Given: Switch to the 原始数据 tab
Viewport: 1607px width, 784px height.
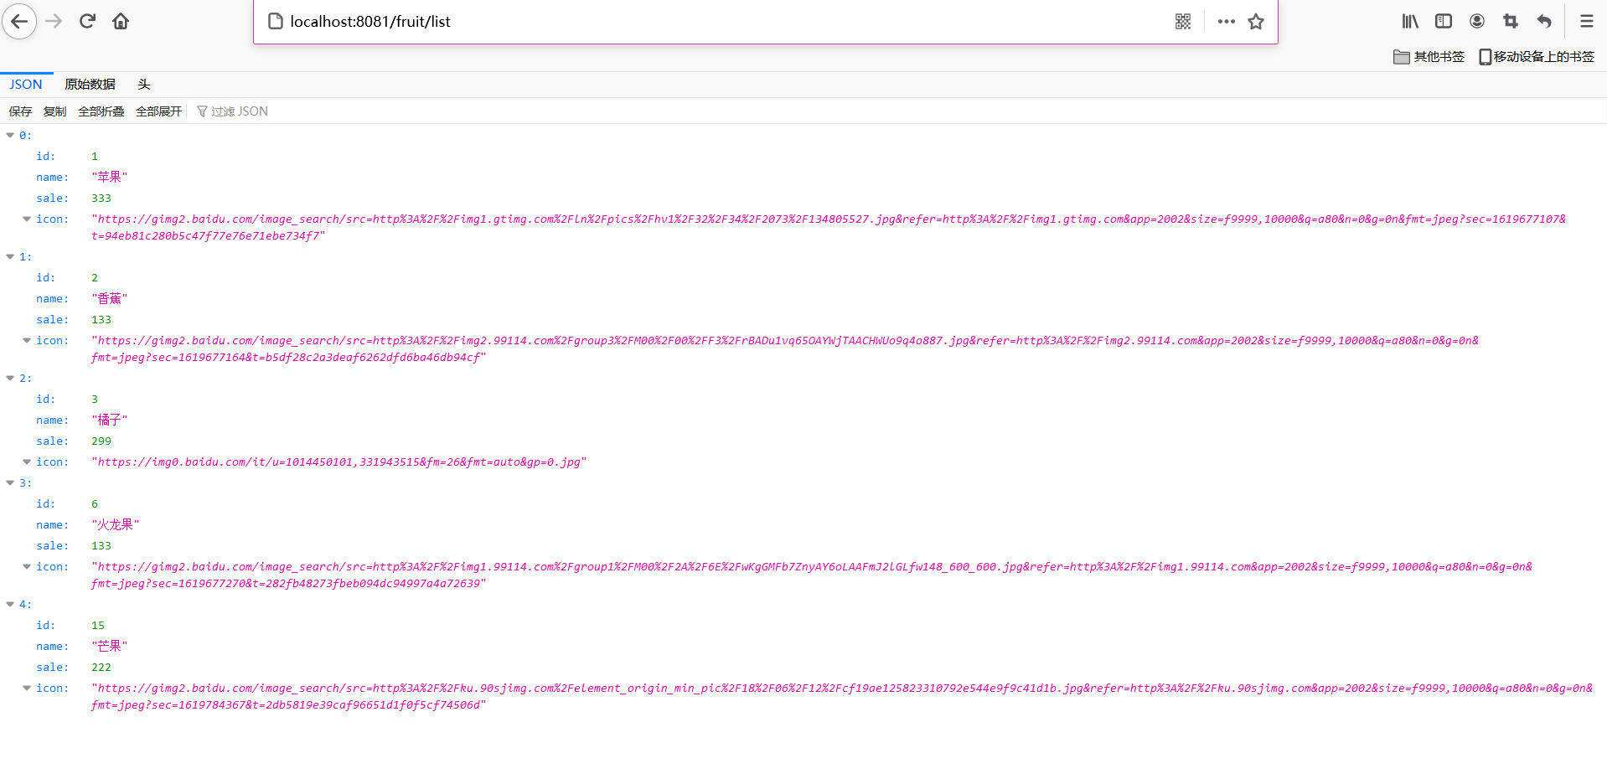Looking at the screenshot, I should click(x=90, y=84).
